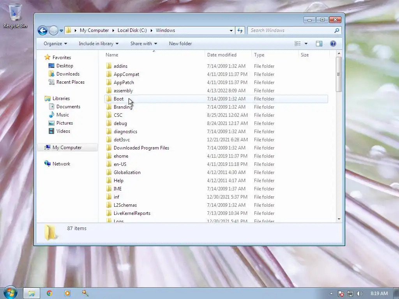Open the address bar history dropdown
The image size is (399, 299).
point(231,30)
